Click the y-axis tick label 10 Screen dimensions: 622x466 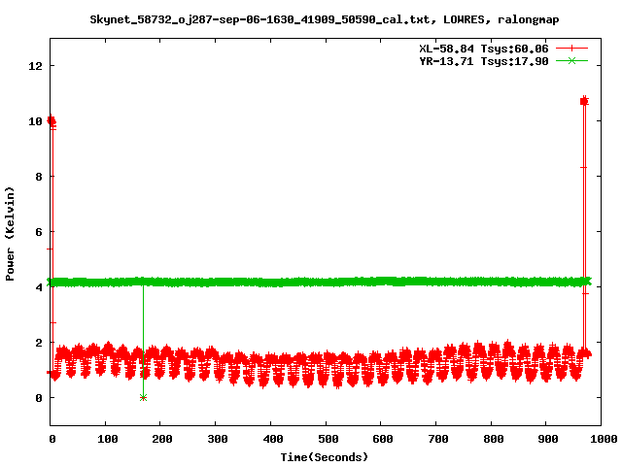[x=35, y=121]
